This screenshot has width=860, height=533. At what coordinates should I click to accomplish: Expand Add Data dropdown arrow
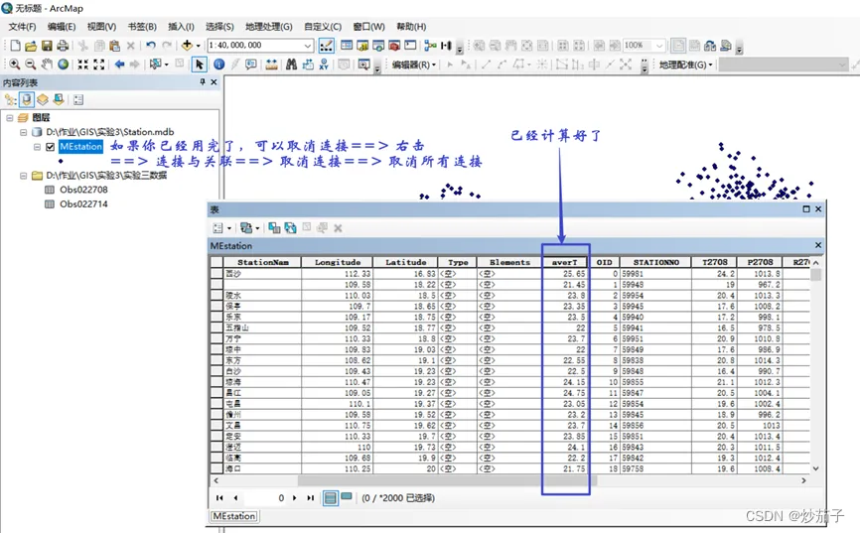click(x=198, y=46)
